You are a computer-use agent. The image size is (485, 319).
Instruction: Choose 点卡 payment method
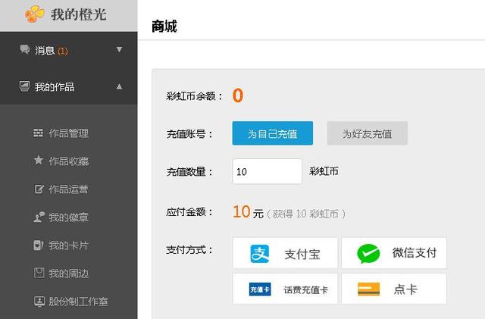pyautogui.click(x=394, y=289)
